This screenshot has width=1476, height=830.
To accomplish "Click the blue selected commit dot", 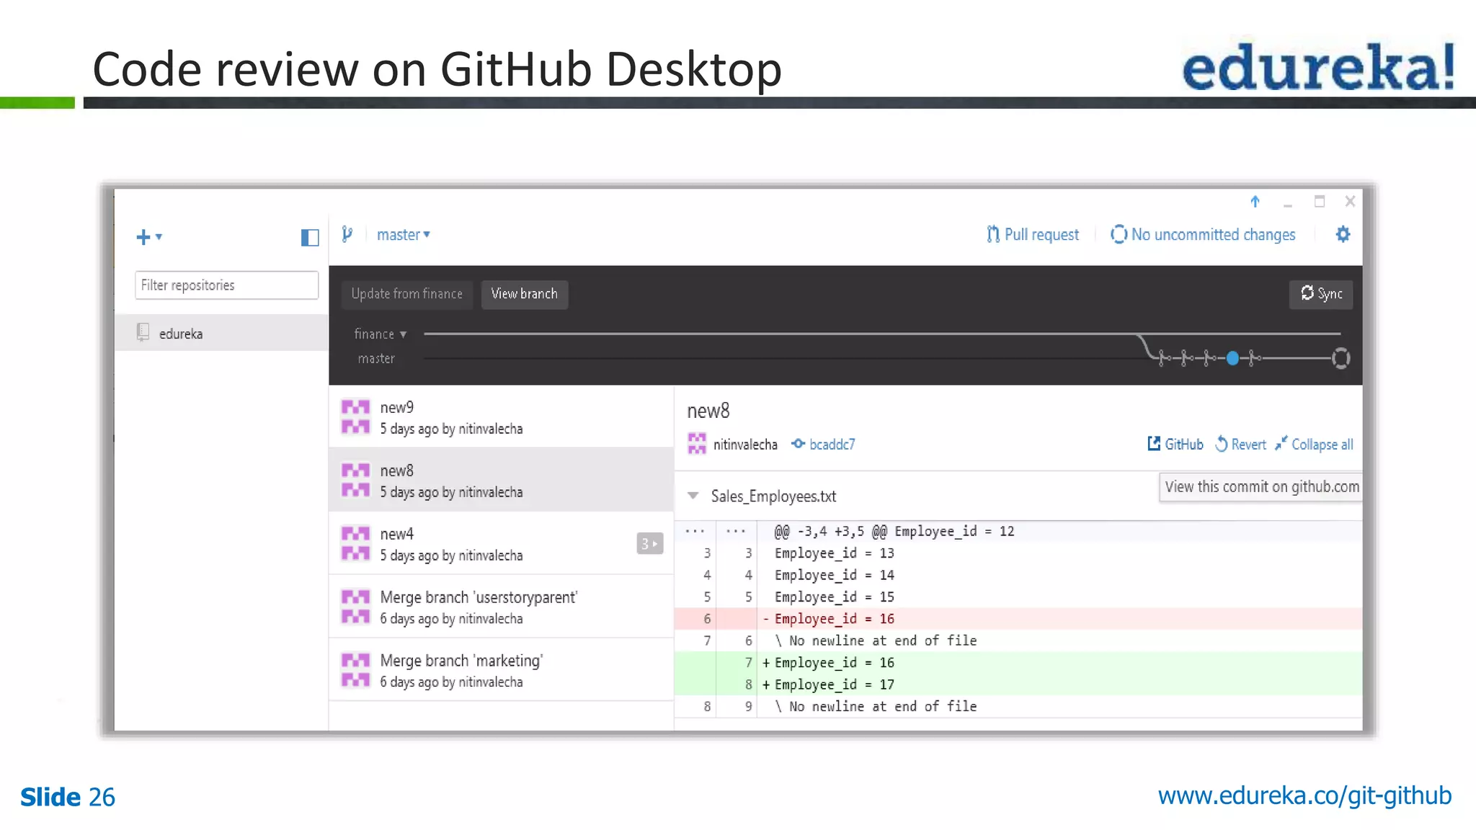I will tap(1232, 358).
